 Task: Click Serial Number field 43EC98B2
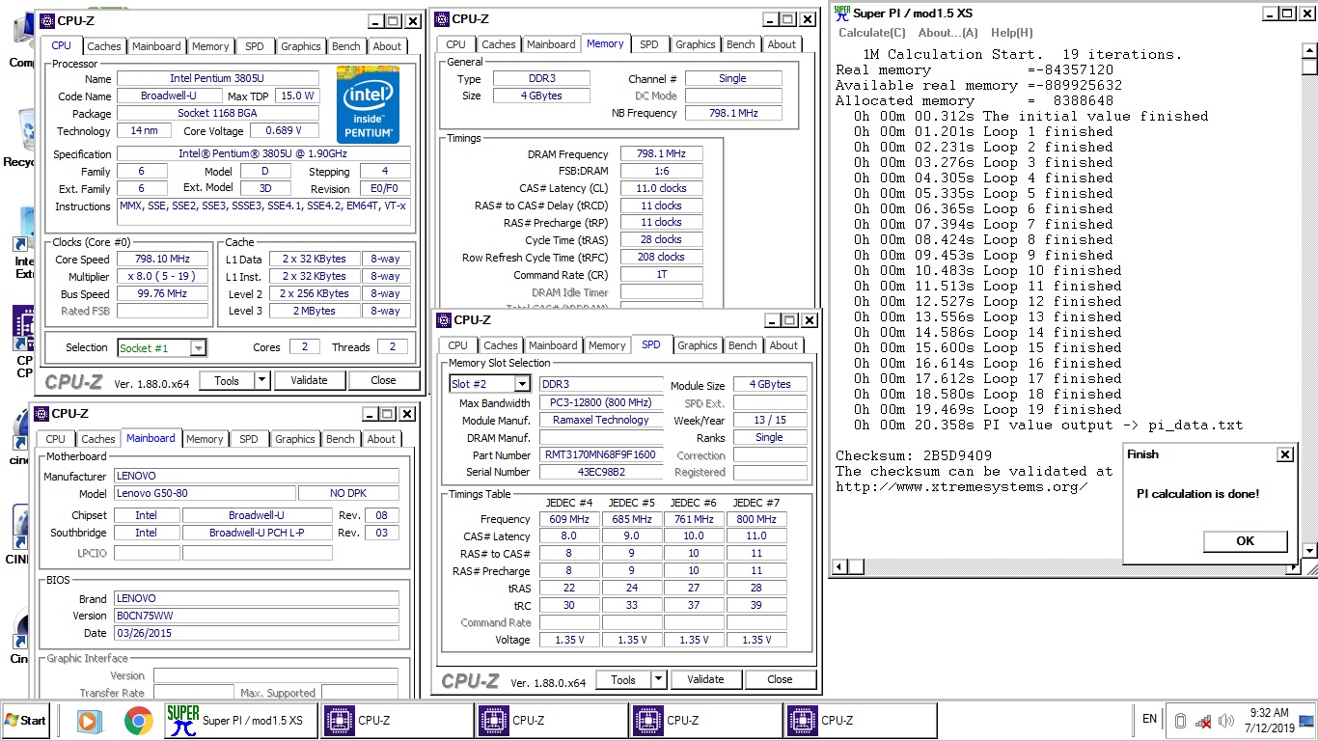tap(600, 472)
